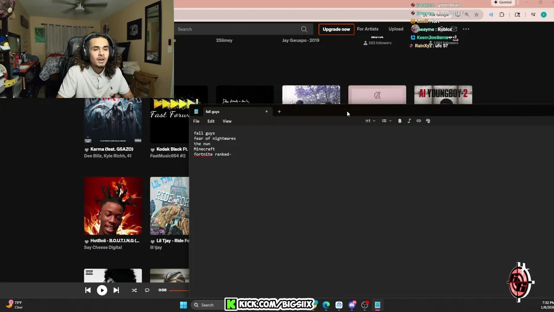Open the Chrome profile avatar
This screenshot has width=554, height=312.
click(544, 15)
